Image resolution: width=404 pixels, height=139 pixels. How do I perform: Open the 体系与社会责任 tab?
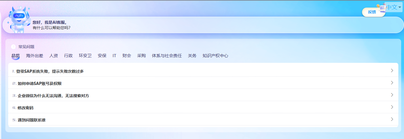tap(167, 56)
